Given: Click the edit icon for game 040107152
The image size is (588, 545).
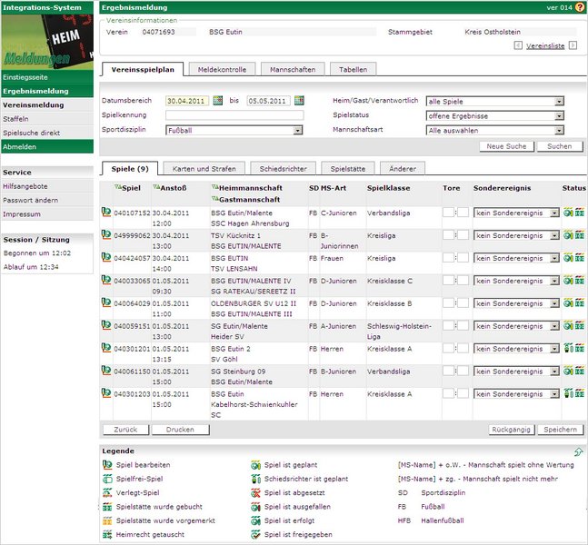Looking at the screenshot, I should point(106,212).
